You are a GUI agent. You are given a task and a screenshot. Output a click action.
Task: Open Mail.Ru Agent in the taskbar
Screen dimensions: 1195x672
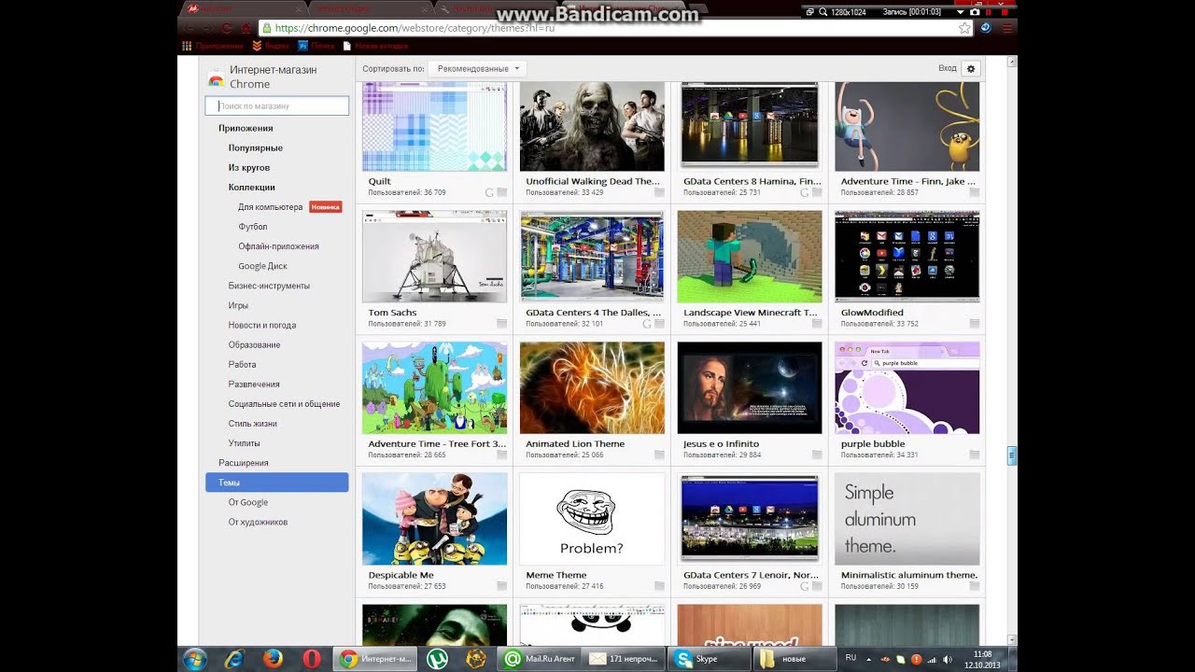click(537, 659)
